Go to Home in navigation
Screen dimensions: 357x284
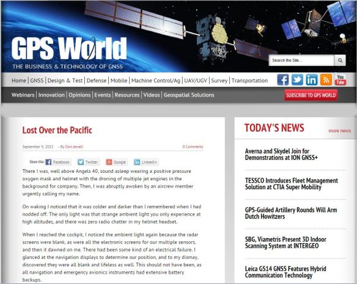pyautogui.click(x=19, y=81)
